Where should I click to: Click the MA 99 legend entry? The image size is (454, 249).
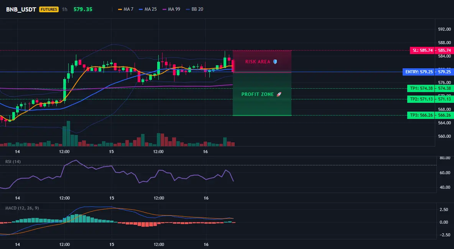coord(171,9)
